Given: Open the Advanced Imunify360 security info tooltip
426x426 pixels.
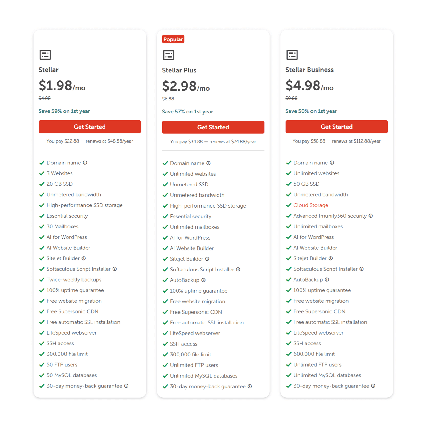Looking at the screenshot, I should pyautogui.click(x=371, y=216).
